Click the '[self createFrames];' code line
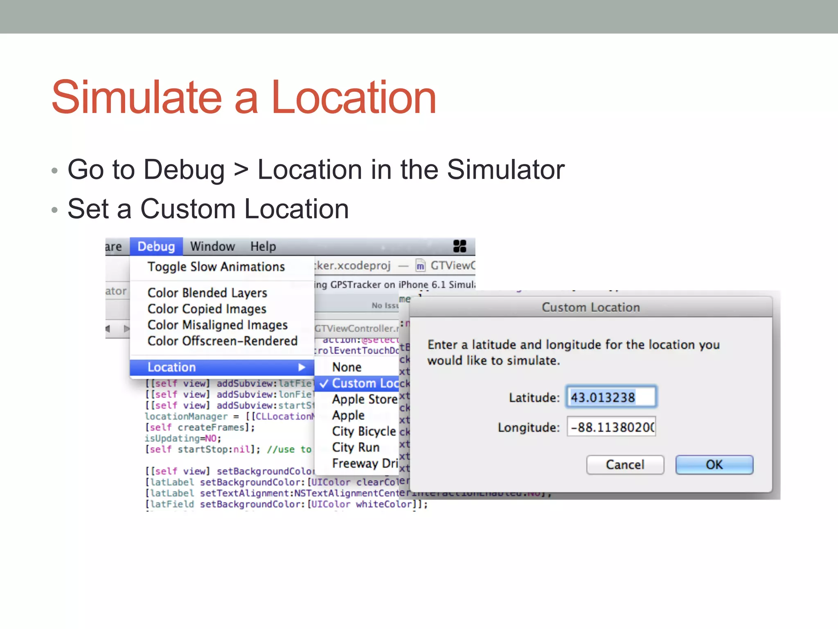This screenshot has height=629, width=838. click(200, 428)
